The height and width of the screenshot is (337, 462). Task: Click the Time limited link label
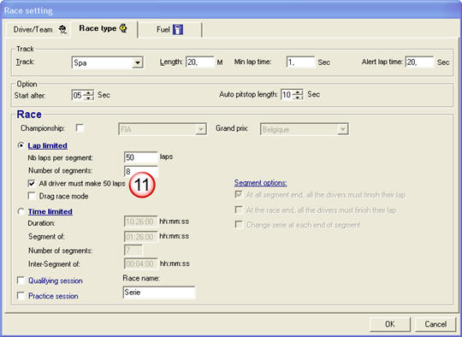point(50,211)
